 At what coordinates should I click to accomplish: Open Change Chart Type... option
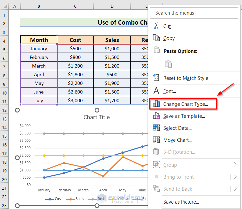click(186, 104)
